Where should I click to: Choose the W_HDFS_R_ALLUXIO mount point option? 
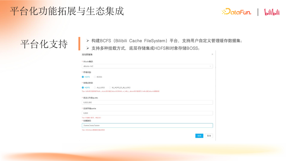110,88
